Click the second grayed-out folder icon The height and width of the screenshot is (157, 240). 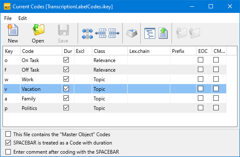(195, 33)
